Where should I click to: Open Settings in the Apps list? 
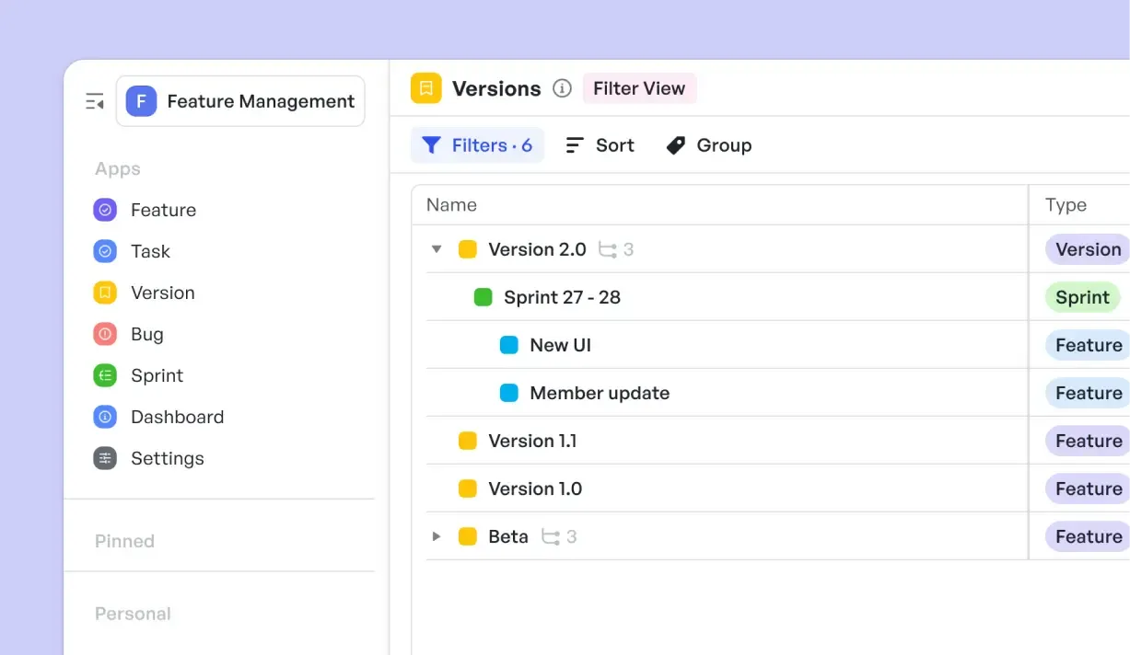click(x=168, y=458)
